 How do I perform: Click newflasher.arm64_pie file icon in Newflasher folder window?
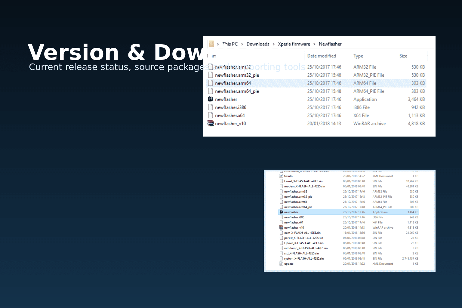(x=211, y=91)
